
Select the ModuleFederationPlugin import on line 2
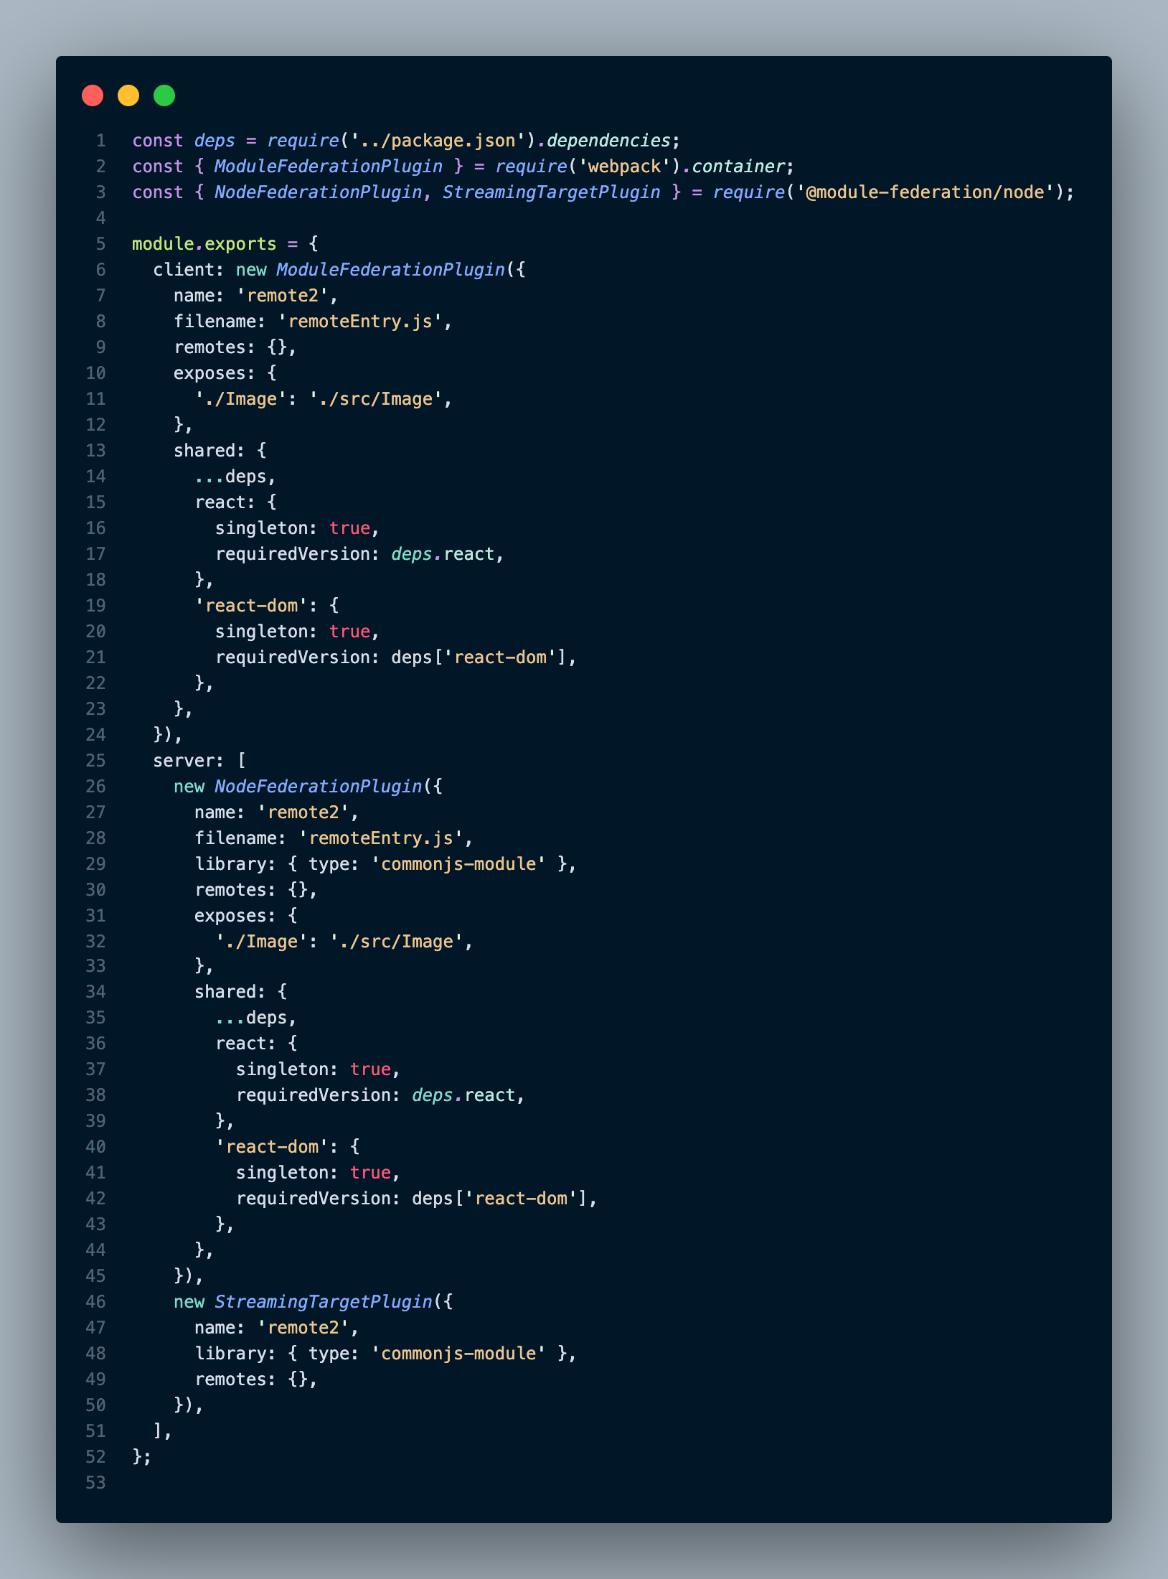[328, 166]
